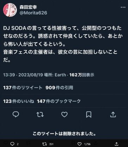The height and width of the screenshot is (147, 128).
Task: Click the 147件のブックマーク count
Action: click(59, 101)
